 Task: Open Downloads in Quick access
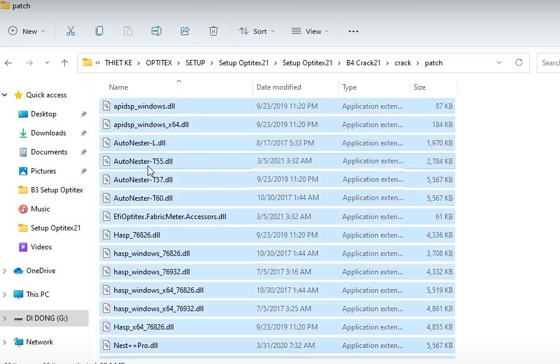pos(48,133)
